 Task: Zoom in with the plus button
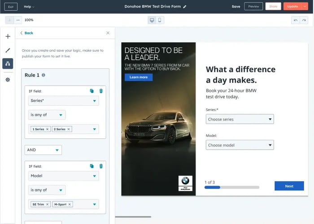(x=9, y=20)
